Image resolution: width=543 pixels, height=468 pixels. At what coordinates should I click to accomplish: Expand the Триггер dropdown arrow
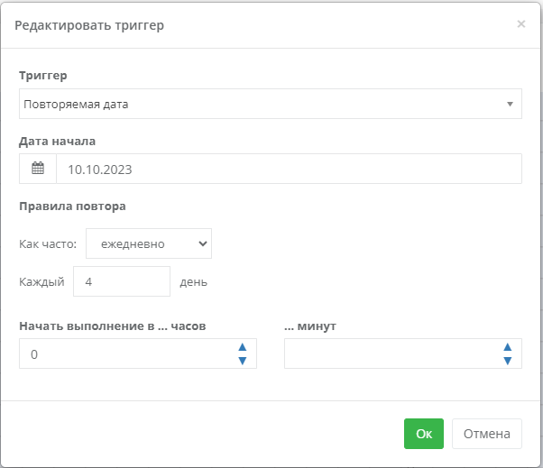coord(510,104)
